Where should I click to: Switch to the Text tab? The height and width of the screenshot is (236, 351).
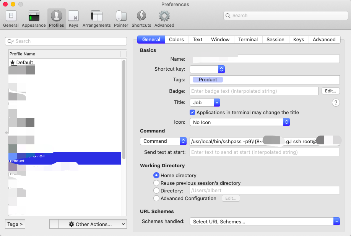(x=197, y=40)
